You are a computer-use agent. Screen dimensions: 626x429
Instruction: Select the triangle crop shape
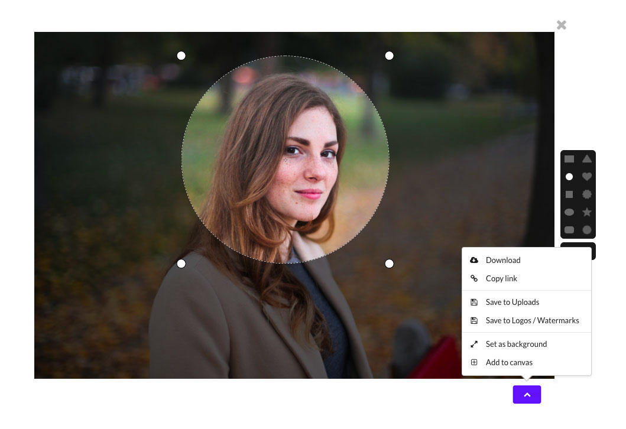tap(587, 159)
